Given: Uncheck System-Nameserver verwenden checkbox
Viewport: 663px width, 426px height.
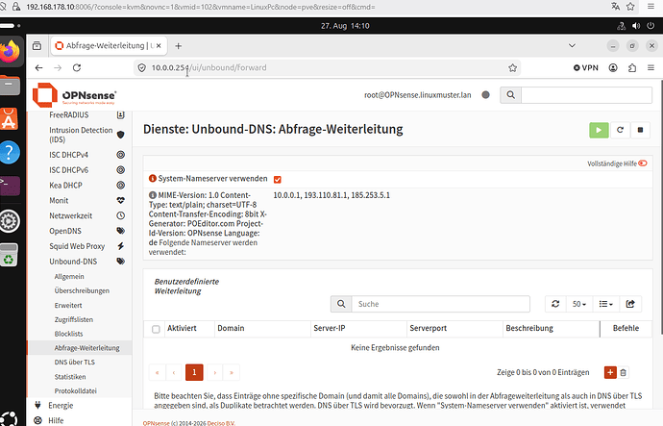Looking at the screenshot, I should tap(278, 180).
